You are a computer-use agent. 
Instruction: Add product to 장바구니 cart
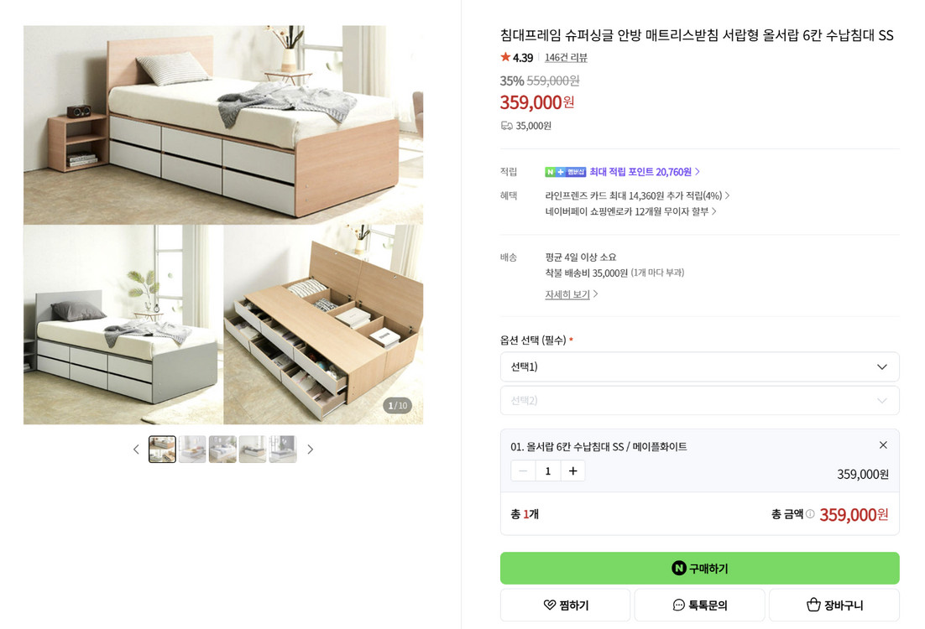834,605
